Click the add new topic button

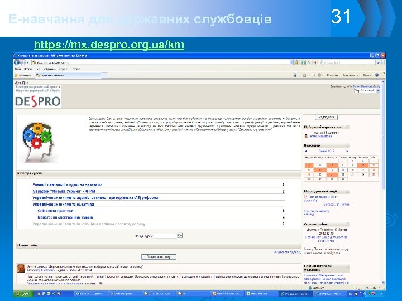159,257
